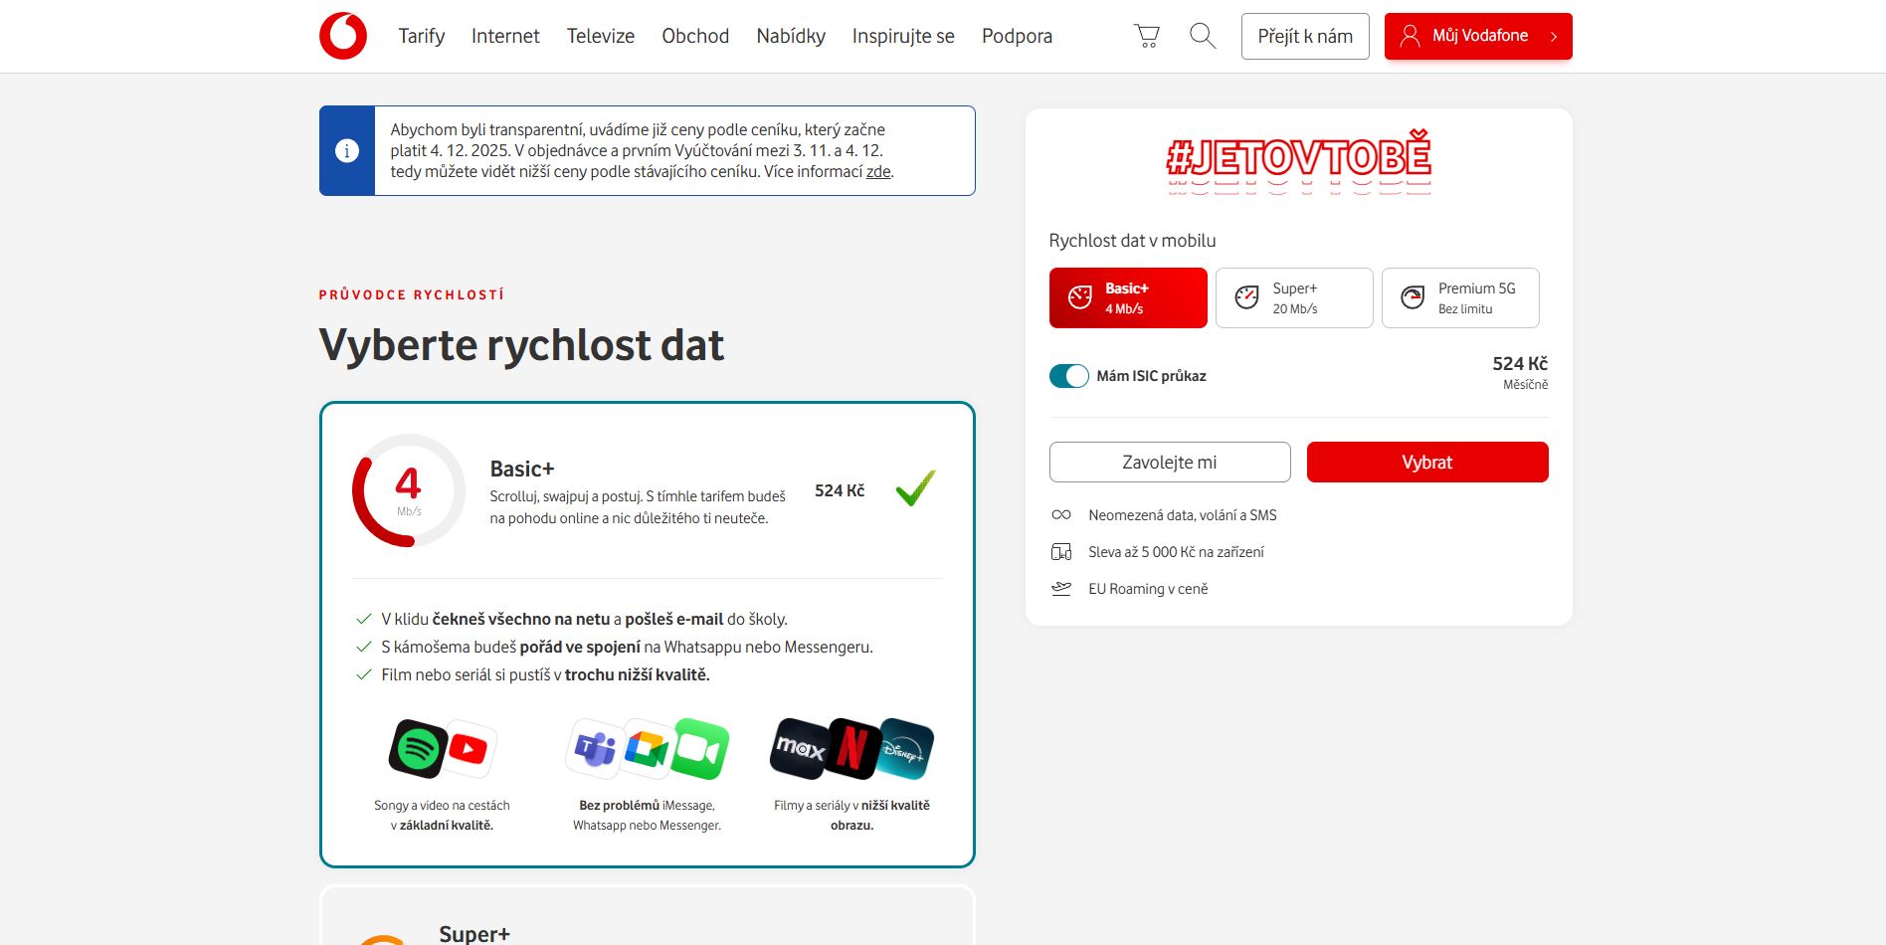Click the Přejít k nám button
Viewport: 1886px width, 945px height.
(1305, 36)
